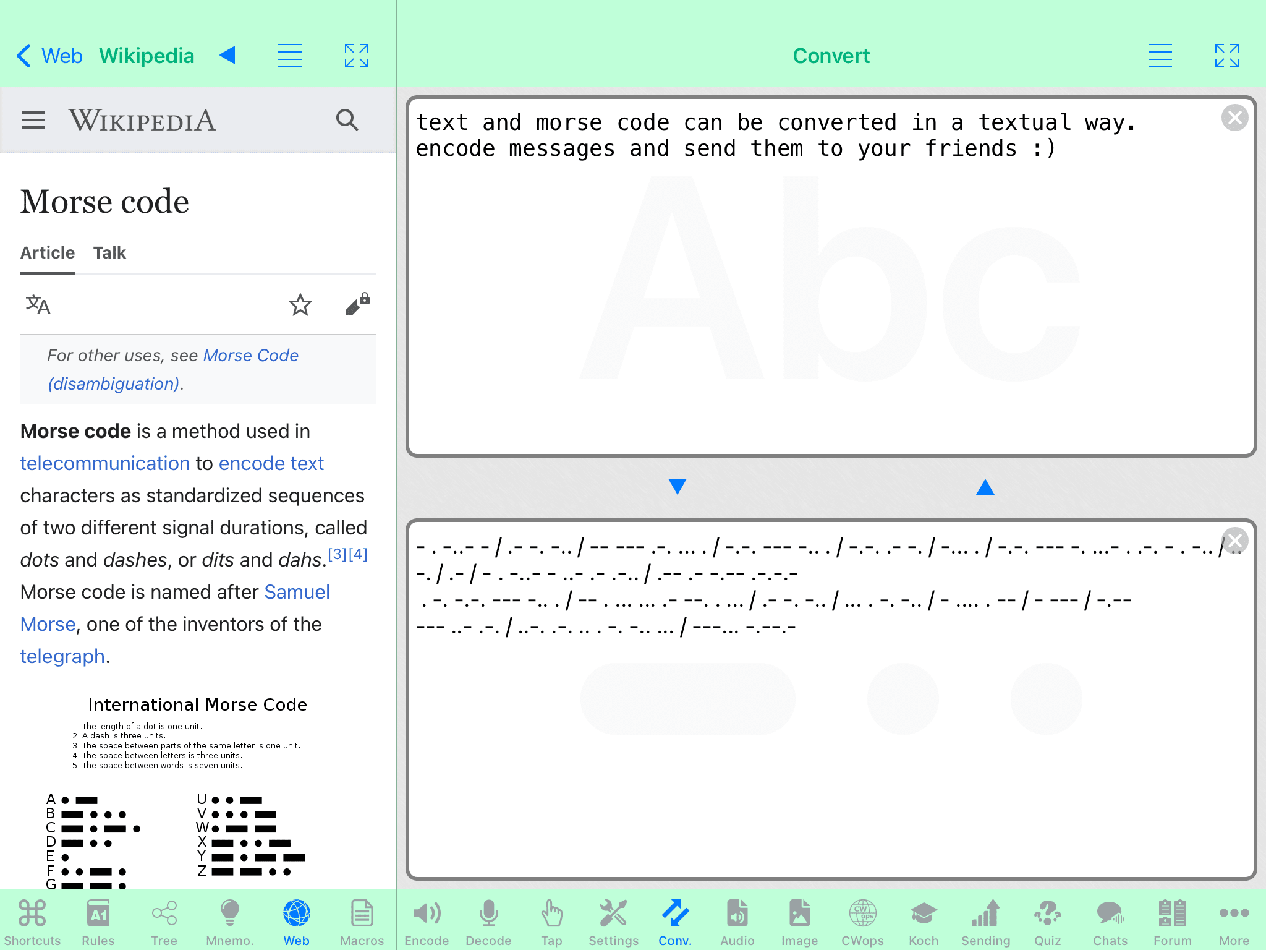Click into the plain text input area

pyautogui.click(x=831, y=276)
